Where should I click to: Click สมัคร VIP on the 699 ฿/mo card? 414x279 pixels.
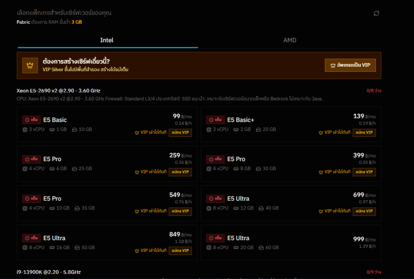(x=364, y=211)
